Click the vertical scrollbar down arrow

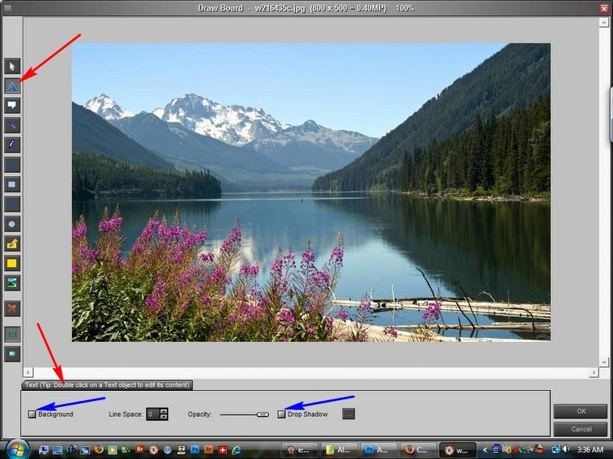[x=603, y=362]
